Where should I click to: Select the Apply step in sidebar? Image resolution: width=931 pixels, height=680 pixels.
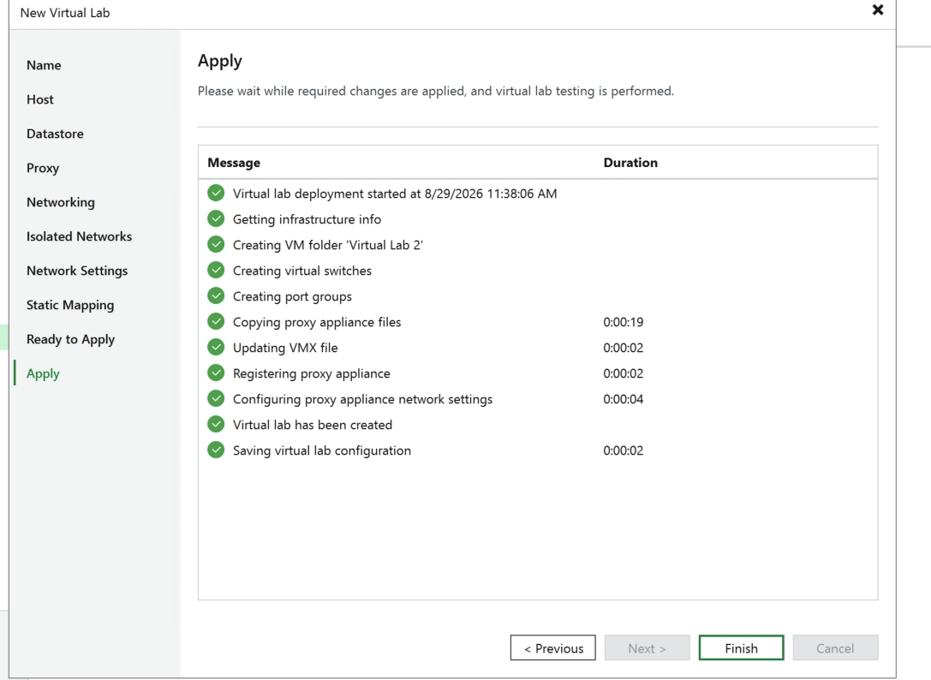(44, 374)
